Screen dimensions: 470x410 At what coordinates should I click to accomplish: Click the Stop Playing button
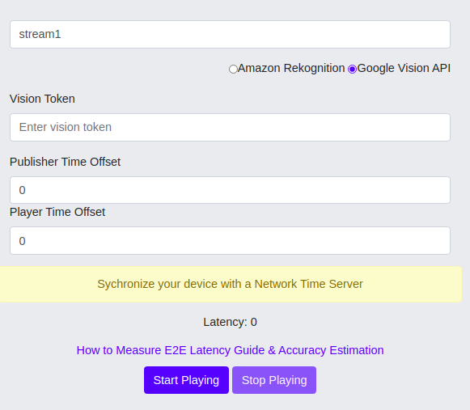(x=274, y=380)
